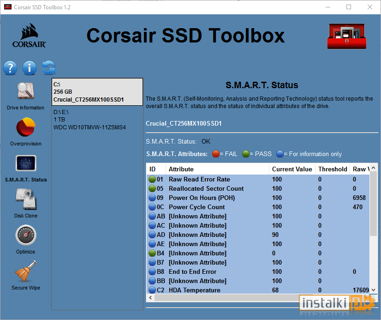
Task: Select the AC Unknown Attribute row
Action: [x=258, y=225]
